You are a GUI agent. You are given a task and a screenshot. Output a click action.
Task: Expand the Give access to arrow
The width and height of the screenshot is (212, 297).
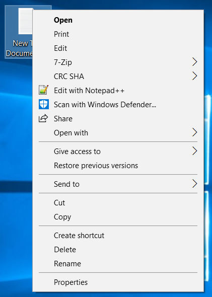(x=194, y=151)
